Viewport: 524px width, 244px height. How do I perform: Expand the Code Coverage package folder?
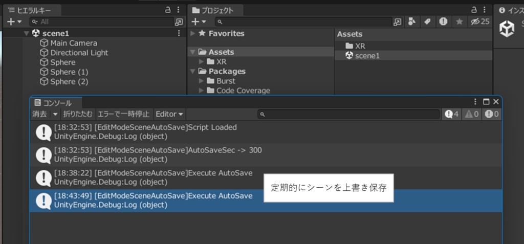[201, 91]
